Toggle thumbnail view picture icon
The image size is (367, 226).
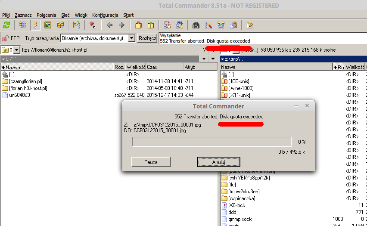[x=48, y=25]
